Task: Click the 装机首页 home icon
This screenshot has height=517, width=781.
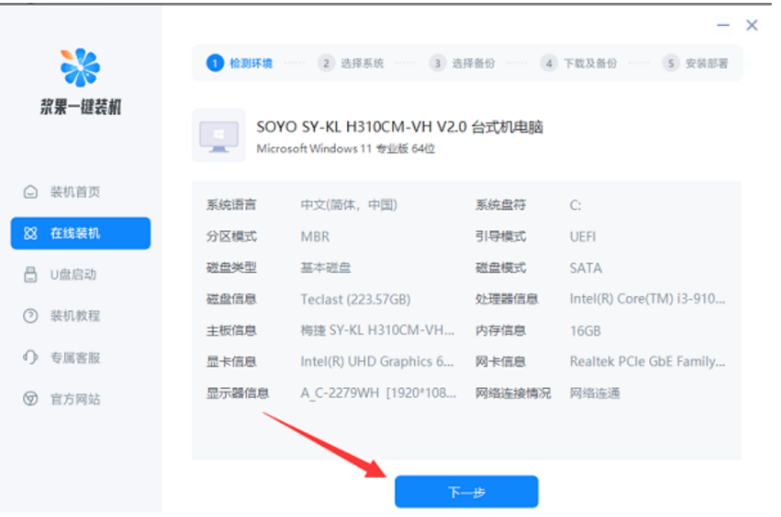Action: [30, 192]
